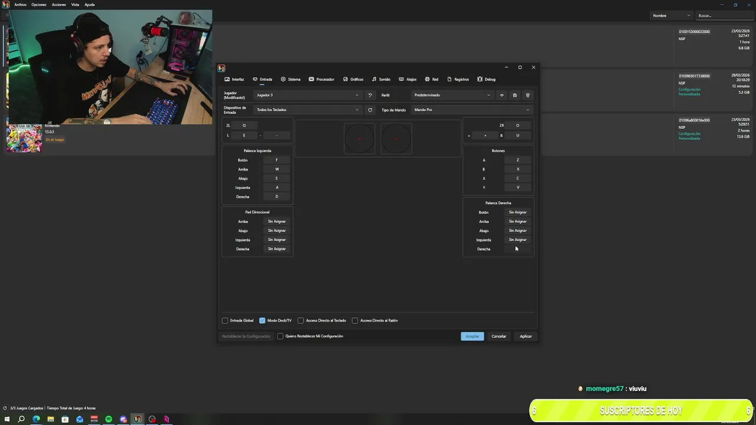Open Microsoft Store from the taskbar
Screen dimensions: 756x425
[x=65, y=419]
